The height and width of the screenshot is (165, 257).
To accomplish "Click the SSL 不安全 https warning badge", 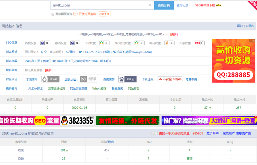I will [x=170, y=79].
